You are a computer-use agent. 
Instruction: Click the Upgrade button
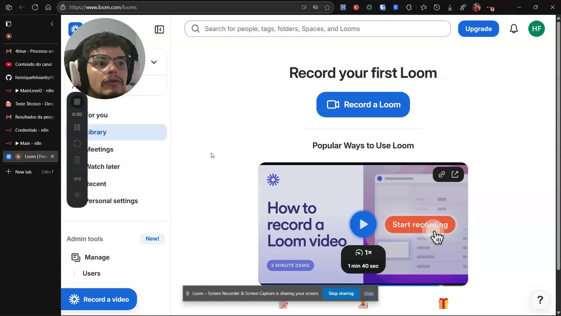[x=478, y=29]
